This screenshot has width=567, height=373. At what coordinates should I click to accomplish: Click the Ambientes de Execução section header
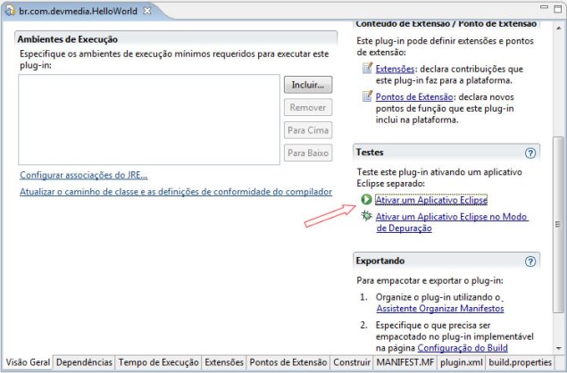pos(176,39)
